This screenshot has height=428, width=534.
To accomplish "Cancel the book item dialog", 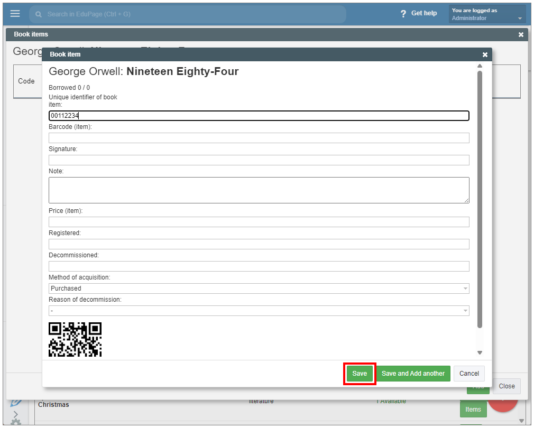I will pos(469,374).
